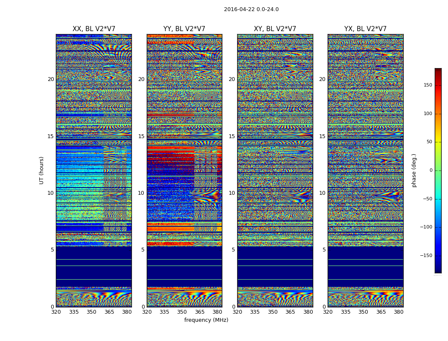The width and height of the screenshot is (448, 341).
Task: Click the 350 x-tick of XY panel
Action: [x=273, y=312]
